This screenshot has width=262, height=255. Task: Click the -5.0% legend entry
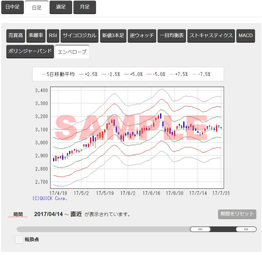pos(156,74)
